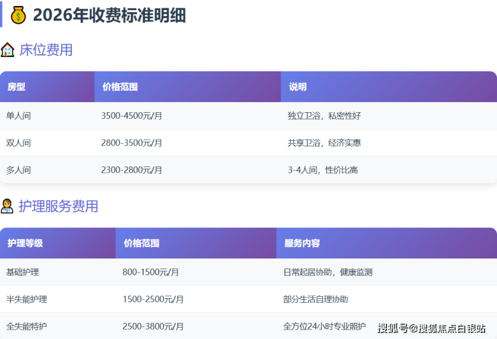Select the 基础护理 row label
Image resolution: width=497 pixels, height=339 pixels.
(x=23, y=272)
